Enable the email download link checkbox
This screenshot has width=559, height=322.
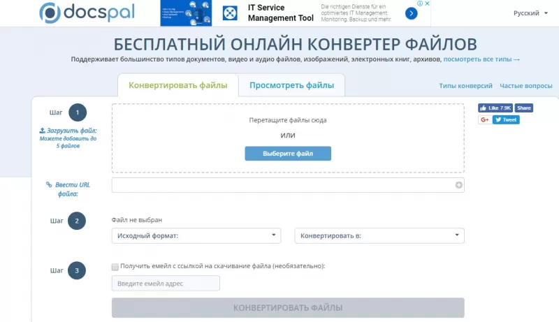point(115,267)
